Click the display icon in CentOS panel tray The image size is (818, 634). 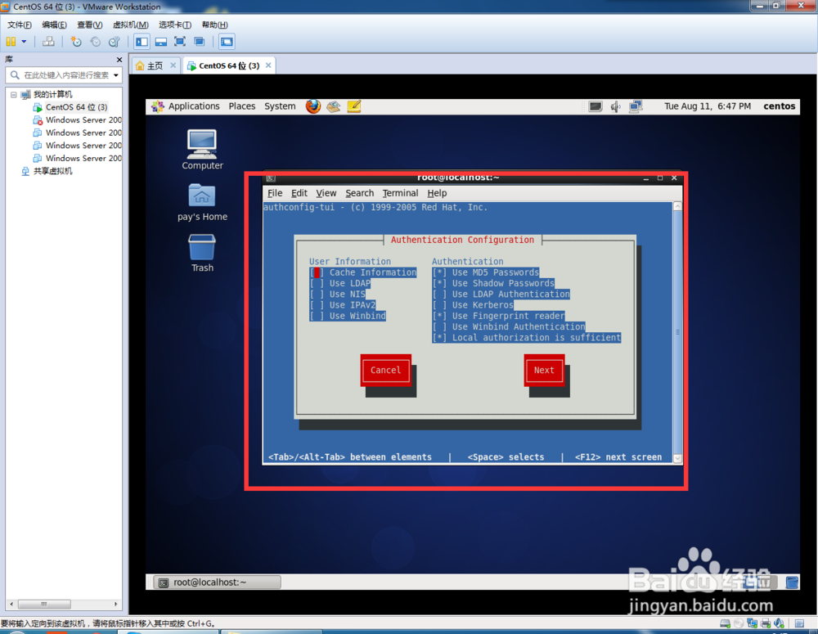pyautogui.click(x=596, y=106)
